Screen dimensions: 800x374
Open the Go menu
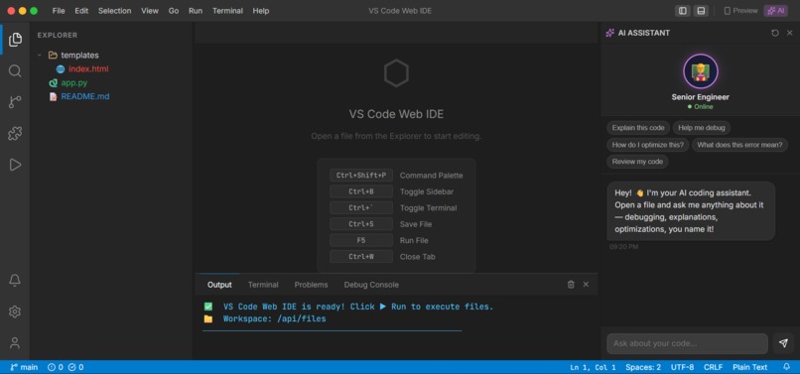click(x=174, y=11)
